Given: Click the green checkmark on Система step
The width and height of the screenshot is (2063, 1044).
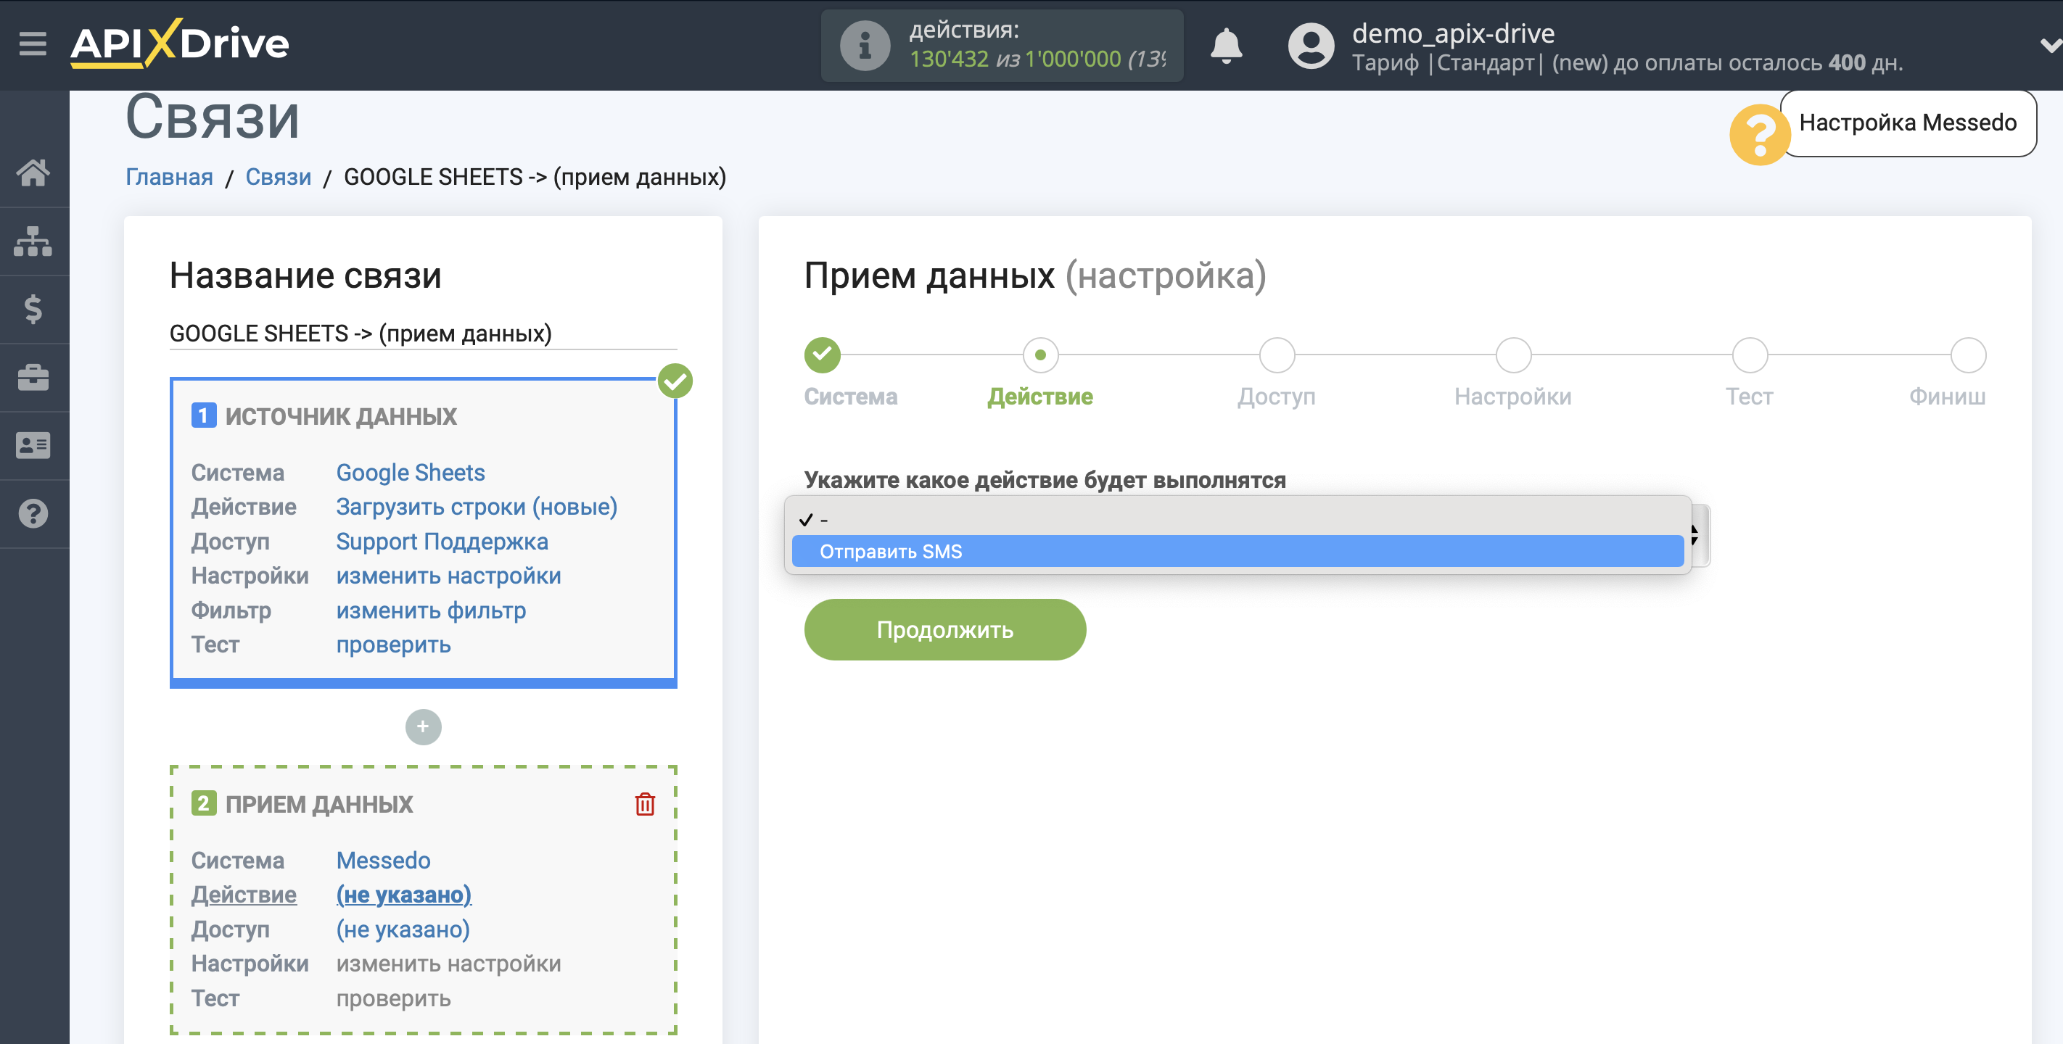Looking at the screenshot, I should click(x=822, y=355).
